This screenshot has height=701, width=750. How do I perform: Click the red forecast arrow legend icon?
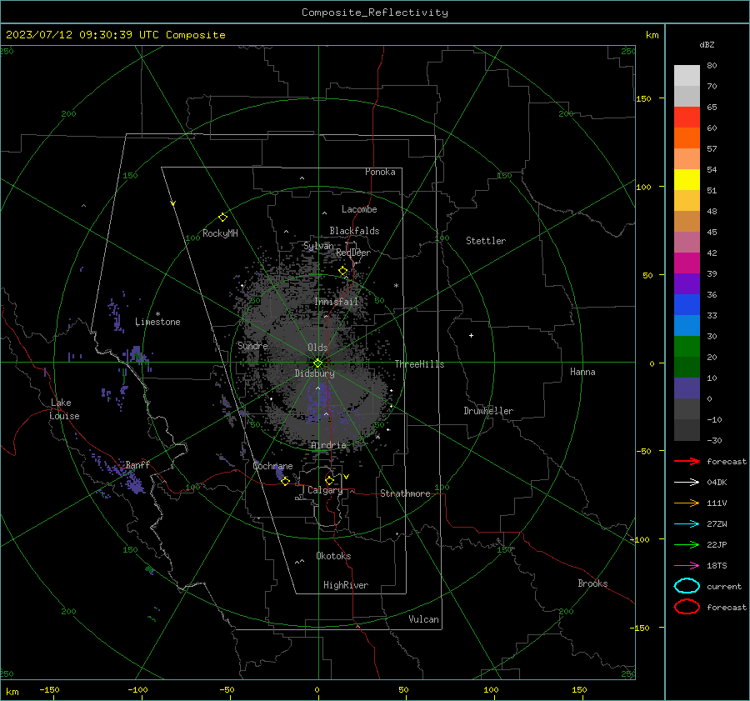687,461
